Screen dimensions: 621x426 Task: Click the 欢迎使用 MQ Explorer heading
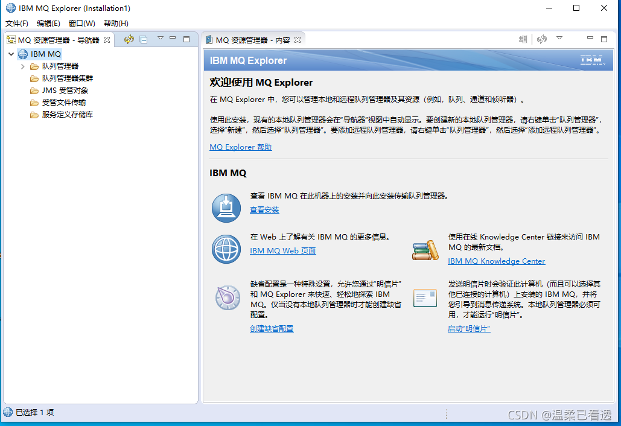(261, 82)
